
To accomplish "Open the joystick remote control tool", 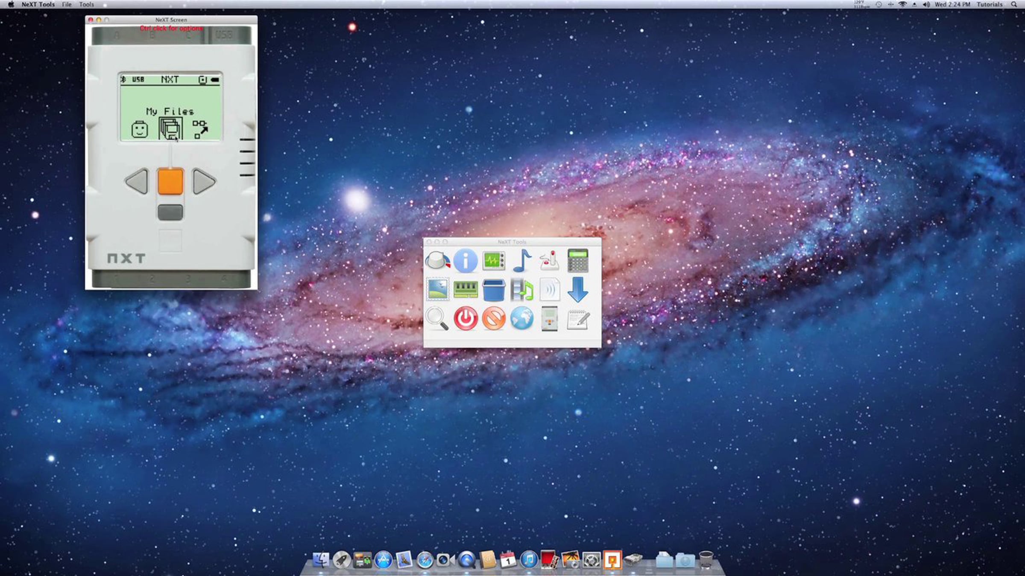I will [550, 260].
